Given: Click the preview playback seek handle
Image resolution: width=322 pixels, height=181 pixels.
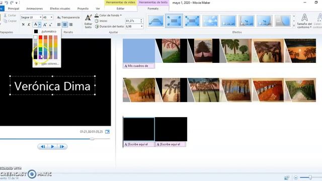Looking at the screenshot, I should coord(92,139).
